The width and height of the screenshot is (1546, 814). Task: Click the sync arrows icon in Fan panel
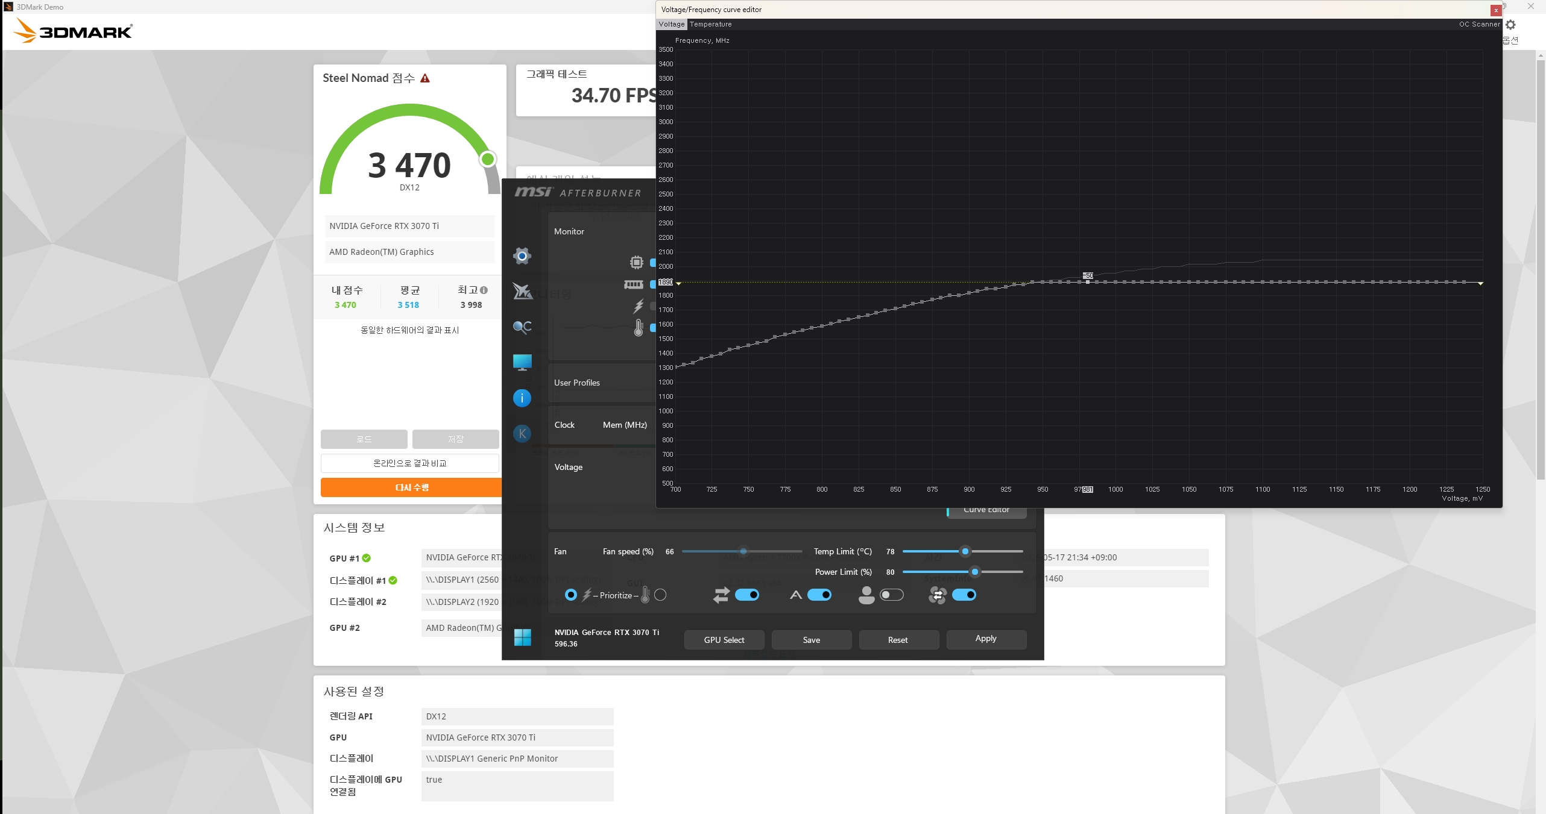pyautogui.click(x=721, y=595)
